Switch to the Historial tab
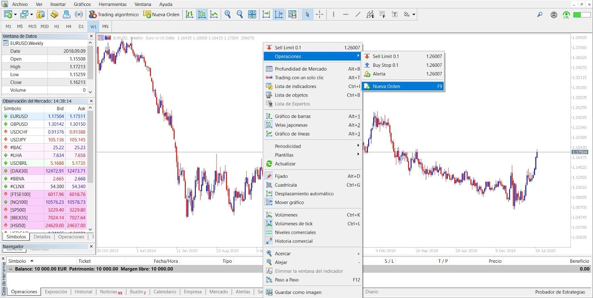Image resolution: width=593 pixels, height=298 pixels. tap(83, 292)
